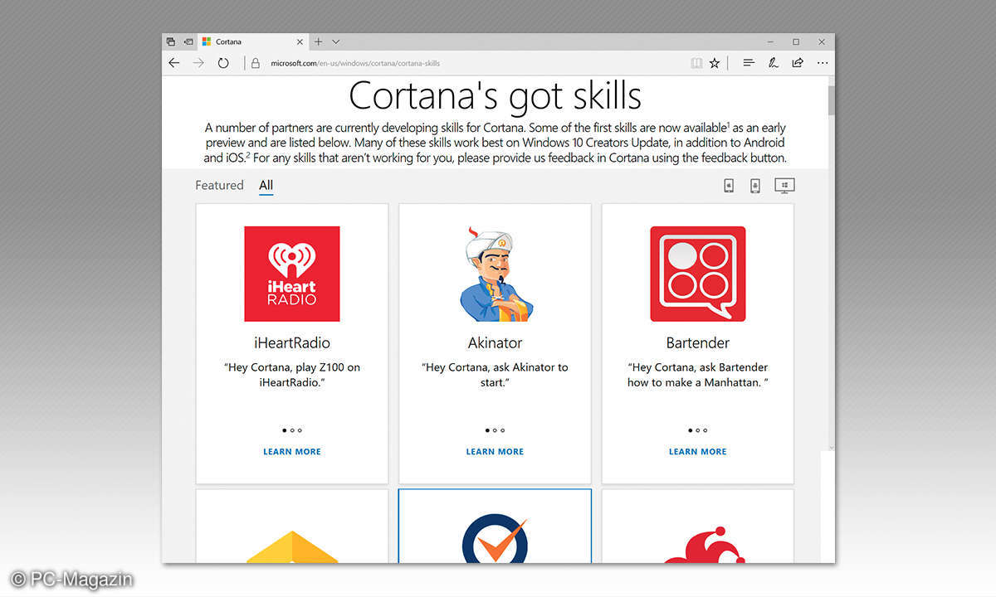Select third carousel dot under iHeartRadio

tap(300, 430)
